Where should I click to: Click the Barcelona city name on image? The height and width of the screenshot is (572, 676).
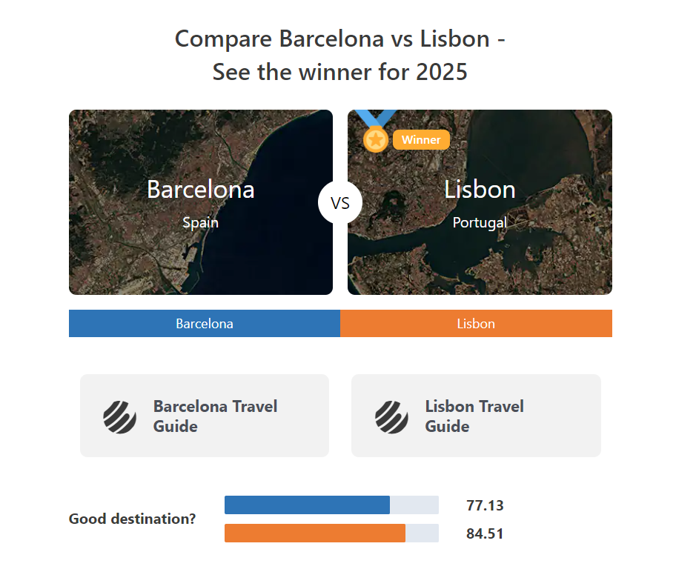pyautogui.click(x=201, y=189)
